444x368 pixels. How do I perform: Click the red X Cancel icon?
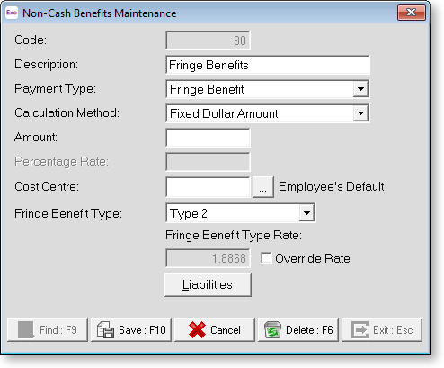(x=197, y=330)
